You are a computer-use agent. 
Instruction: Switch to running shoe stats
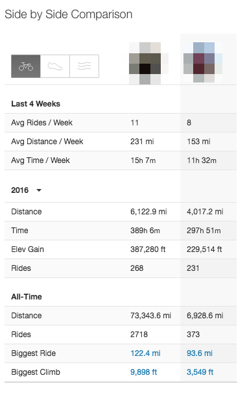[x=55, y=66]
